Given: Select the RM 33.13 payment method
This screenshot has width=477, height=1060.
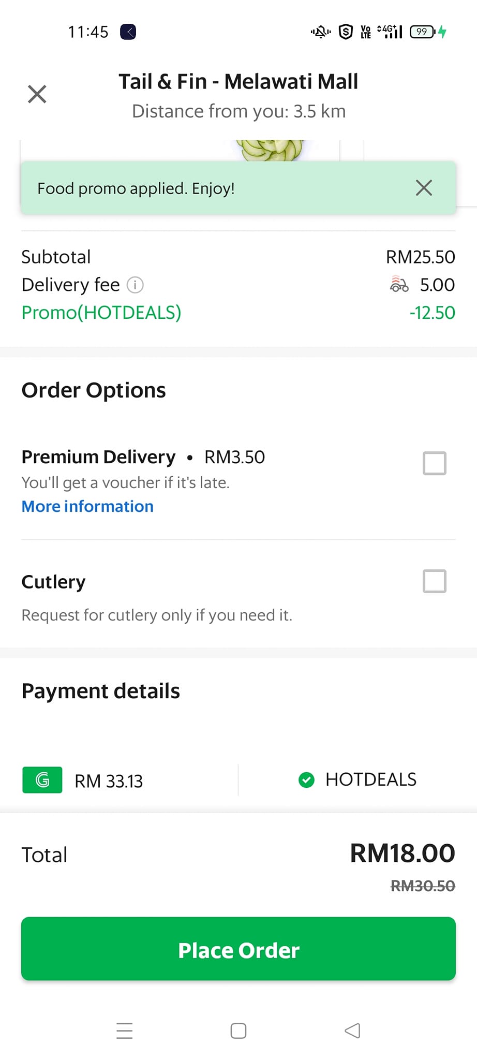Looking at the screenshot, I should pyautogui.click(x=109, y=781).
